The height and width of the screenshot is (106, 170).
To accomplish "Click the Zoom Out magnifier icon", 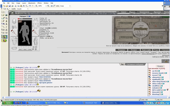I will [36, 6].
